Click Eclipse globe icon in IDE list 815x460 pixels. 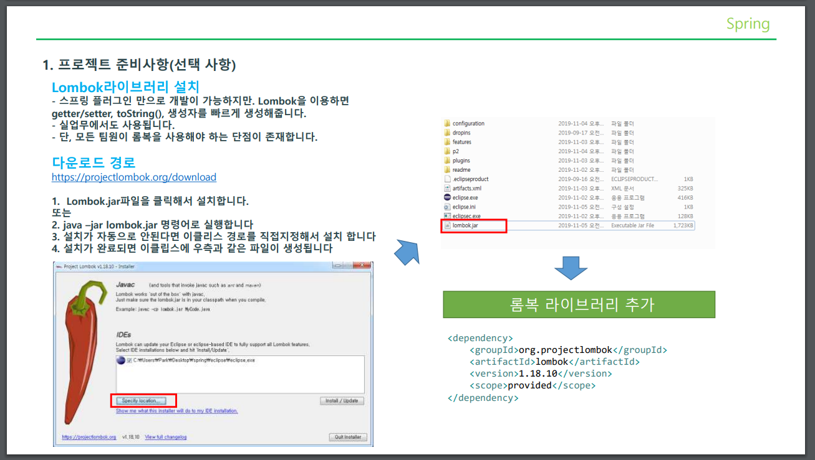coord(120,360)
